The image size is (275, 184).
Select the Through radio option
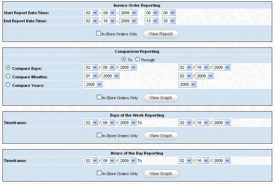click(x=138, y=59)
